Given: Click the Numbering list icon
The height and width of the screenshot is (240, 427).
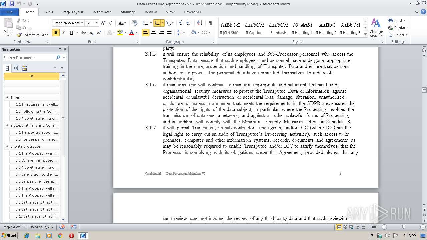Looking at the screenshot, I should (x=157, y=23).
